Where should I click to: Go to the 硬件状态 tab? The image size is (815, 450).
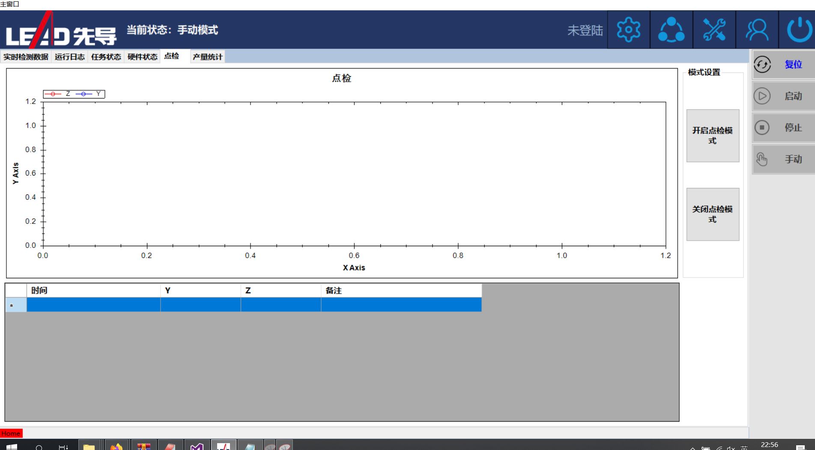(x=142, y=57)
